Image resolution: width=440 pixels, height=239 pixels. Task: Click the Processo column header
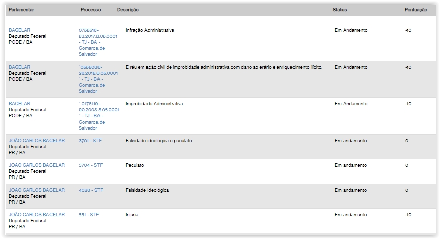point(90,10)
